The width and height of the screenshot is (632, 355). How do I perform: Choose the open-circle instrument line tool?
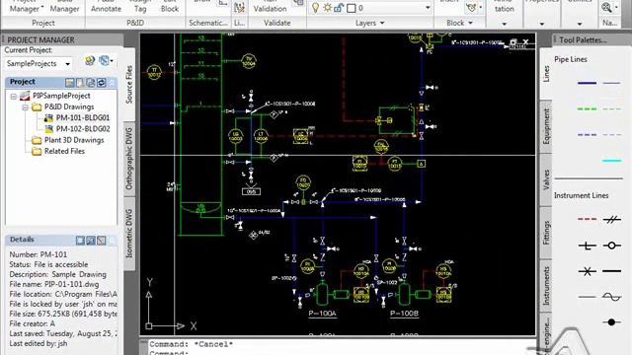[611, 246]
